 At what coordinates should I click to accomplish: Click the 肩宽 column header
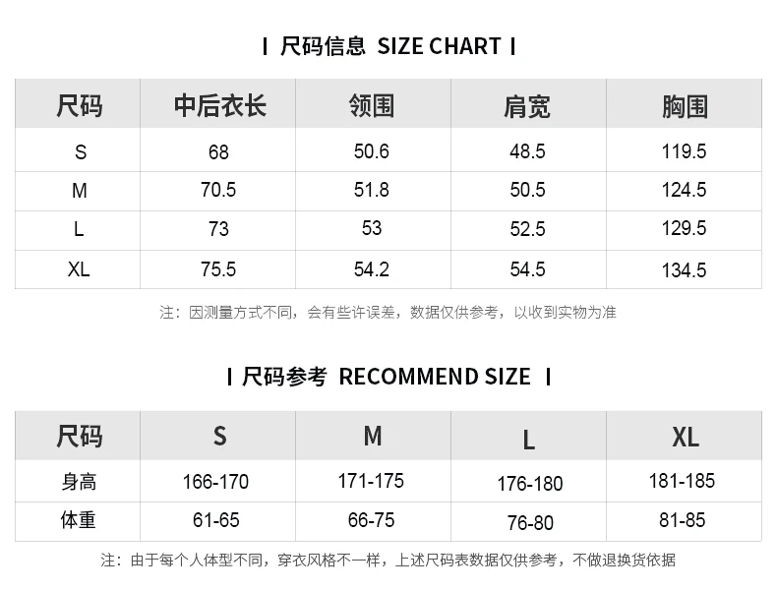(x=527, y=106)
